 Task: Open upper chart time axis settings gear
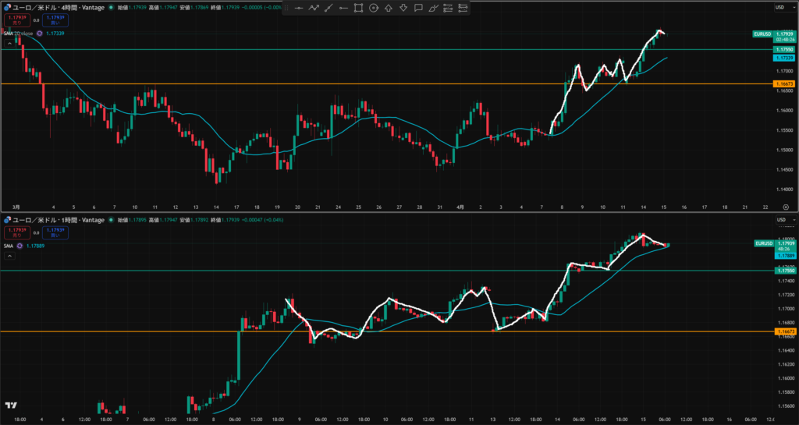point(785,207)
